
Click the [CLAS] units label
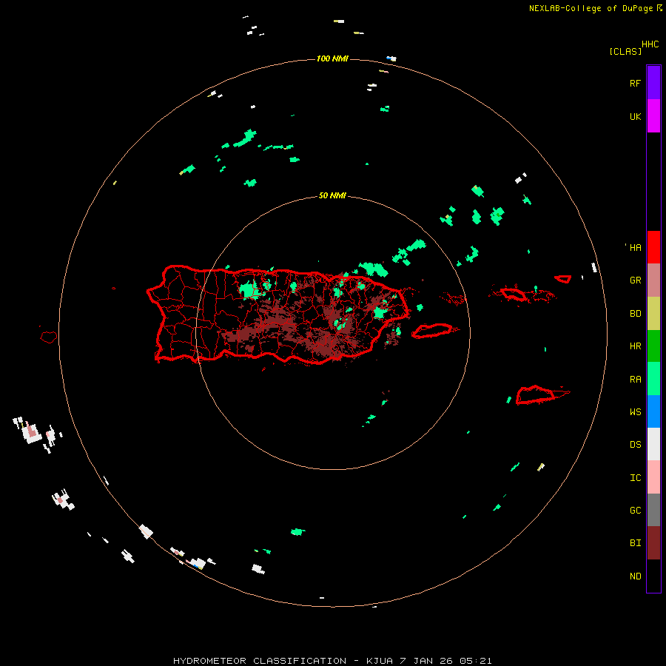625,51
